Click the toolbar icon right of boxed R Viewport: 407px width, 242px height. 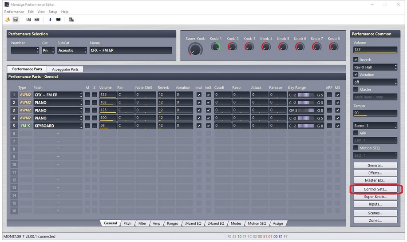pos(37,20)
